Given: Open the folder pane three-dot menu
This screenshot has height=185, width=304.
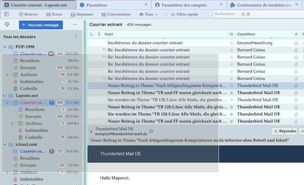Looking at the screenshot, I should click(x=75, y=24).
